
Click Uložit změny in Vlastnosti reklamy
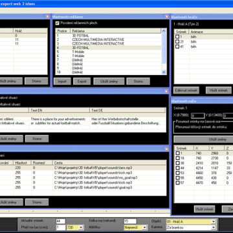(x=109, y=82)
